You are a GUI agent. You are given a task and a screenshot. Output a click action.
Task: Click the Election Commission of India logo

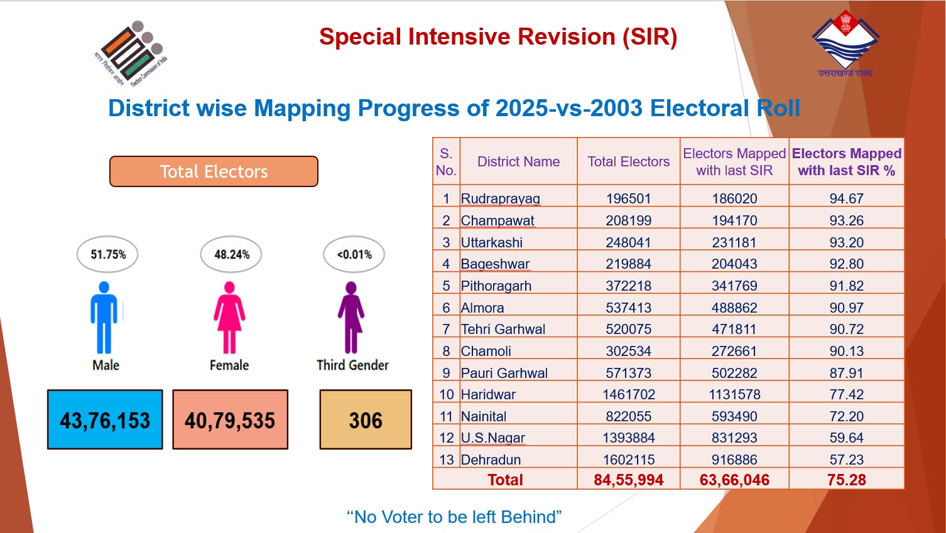coord(130,54)
